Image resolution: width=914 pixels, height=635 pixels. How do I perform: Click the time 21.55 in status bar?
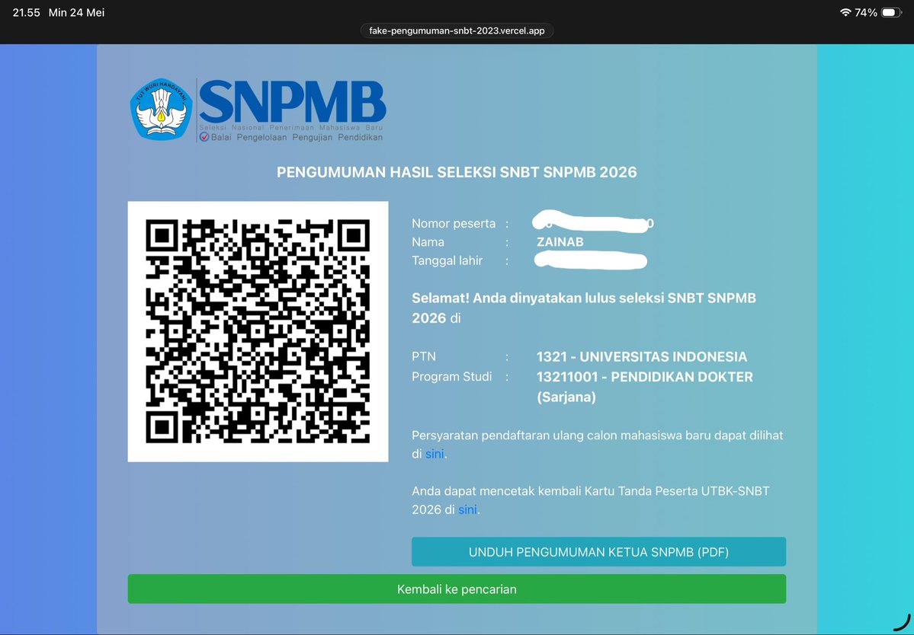(26, 12)
